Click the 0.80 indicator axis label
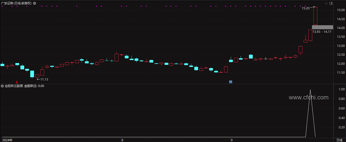The height and width of the screenshot is (142, 346). [342, 99]
